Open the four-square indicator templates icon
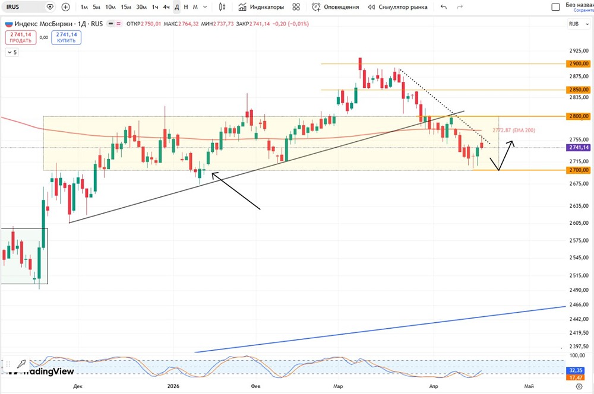Image resolution: width=594 pixels, height=394 pixels. [296, 7]
